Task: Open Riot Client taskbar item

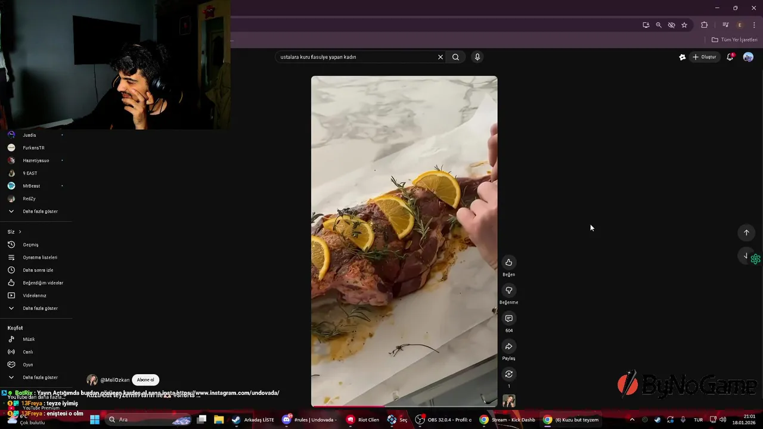Action: (x=363, y=419)
